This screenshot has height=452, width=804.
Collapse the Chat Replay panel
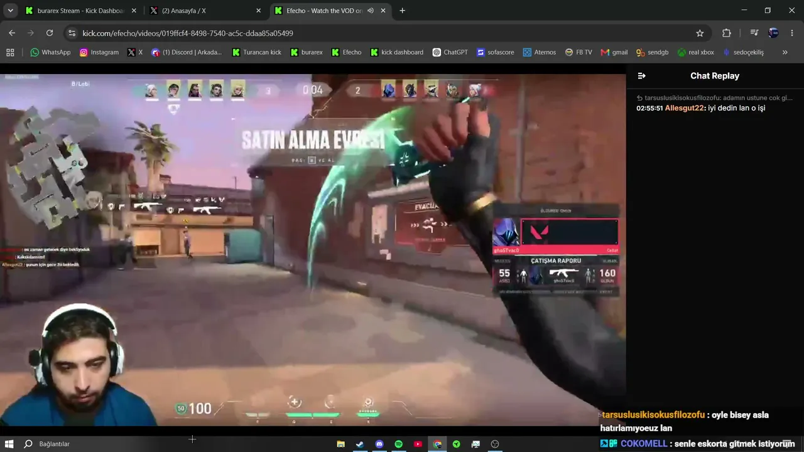click(x=641, y=76)
